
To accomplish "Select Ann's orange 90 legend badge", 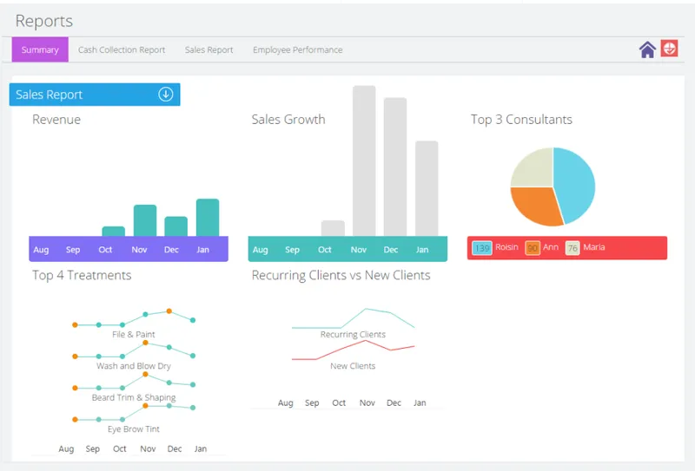I will click(533, 248).
